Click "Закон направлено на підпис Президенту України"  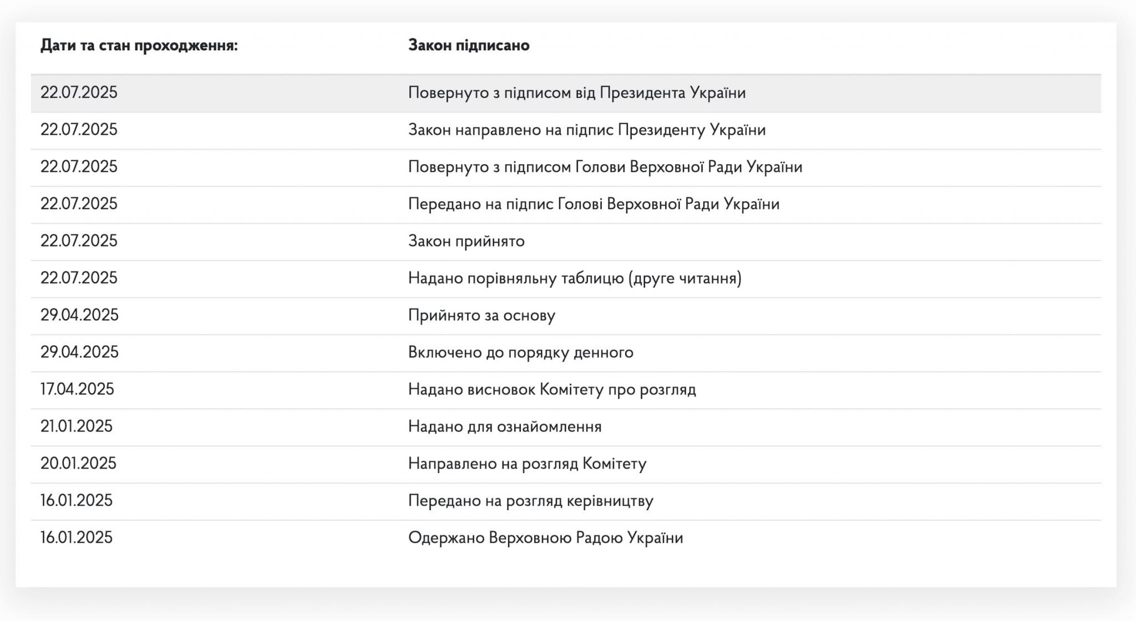586,130
